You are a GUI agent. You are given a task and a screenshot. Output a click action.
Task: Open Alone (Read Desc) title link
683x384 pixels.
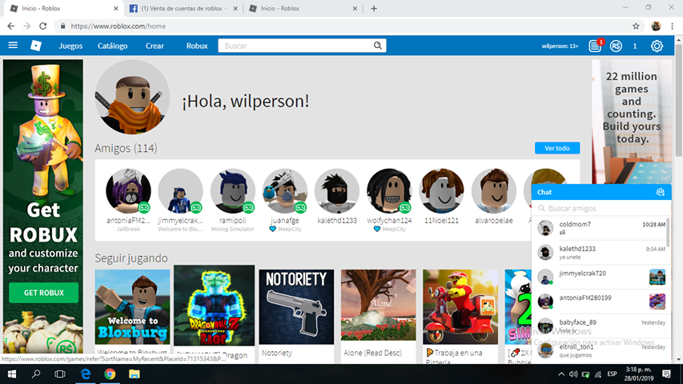click(372, 353)
